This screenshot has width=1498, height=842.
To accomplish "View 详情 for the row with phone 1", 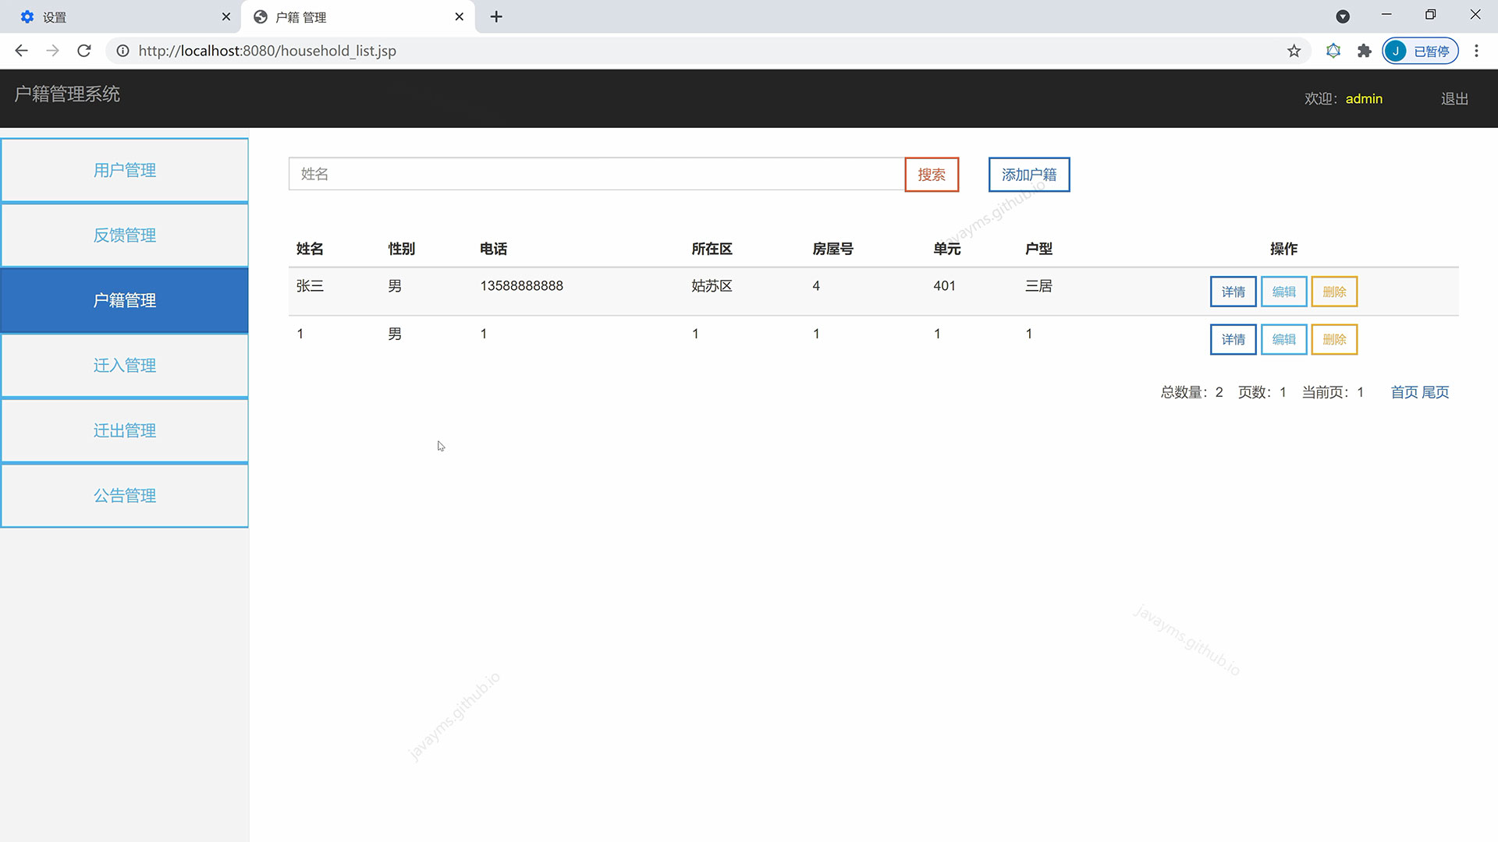I will pos(1233,339).
